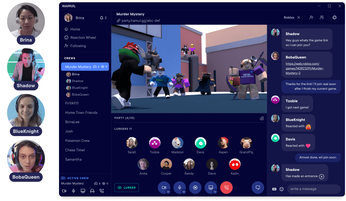
Task: Expand the screen share options dropdown arrow
Action: click(x=215, y=192)
